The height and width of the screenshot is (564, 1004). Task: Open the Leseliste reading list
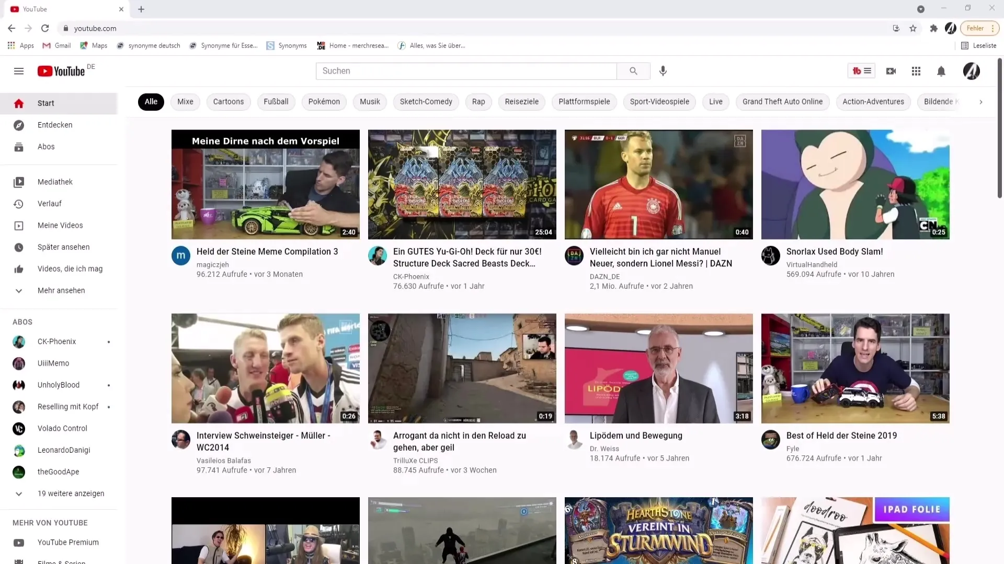pos(978,46)
